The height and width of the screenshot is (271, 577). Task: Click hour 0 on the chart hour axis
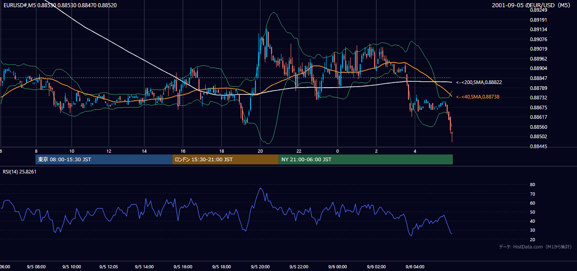pos(337,151)
